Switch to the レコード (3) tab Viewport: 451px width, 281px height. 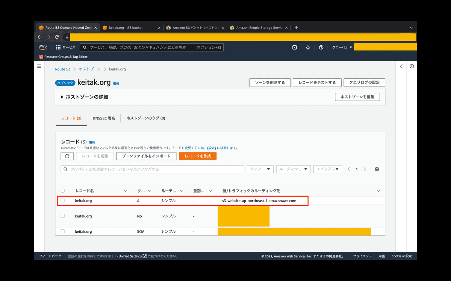point(71,118)
